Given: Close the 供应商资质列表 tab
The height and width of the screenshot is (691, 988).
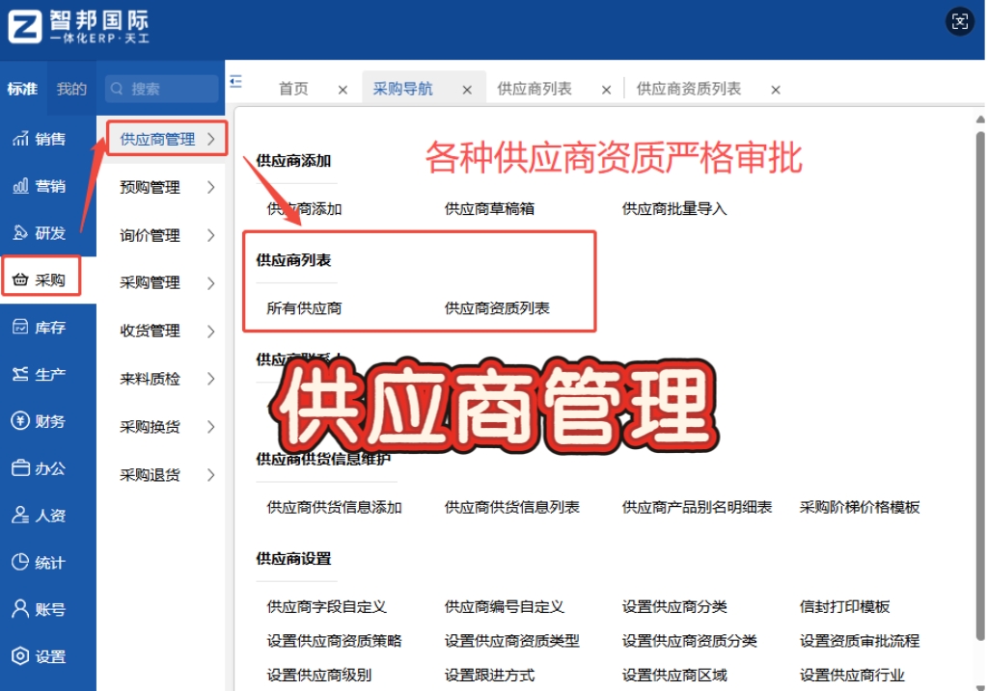Looking at the screenshot, I should tap(776, 90).
